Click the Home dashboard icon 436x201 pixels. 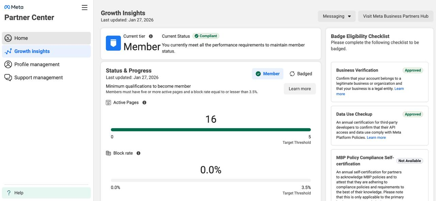pyautogui.click(x=8, y=38)
